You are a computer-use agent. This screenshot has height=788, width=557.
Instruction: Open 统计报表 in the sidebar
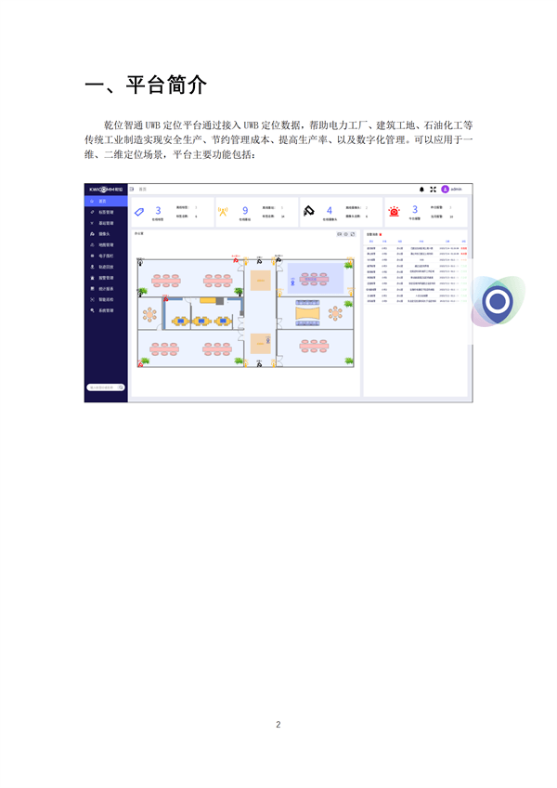click(x=106, y=289)
